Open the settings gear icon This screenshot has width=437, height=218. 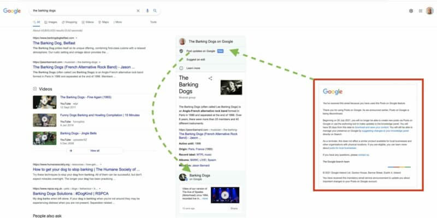[x=411, y=11]
